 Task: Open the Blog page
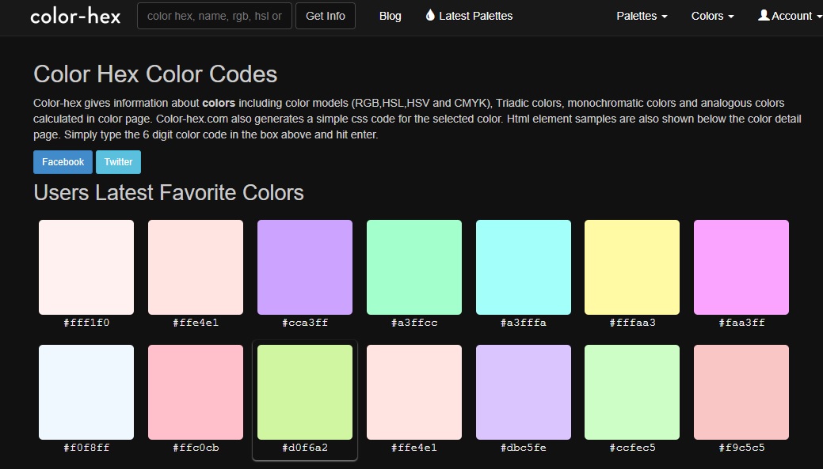pos(390,15)
